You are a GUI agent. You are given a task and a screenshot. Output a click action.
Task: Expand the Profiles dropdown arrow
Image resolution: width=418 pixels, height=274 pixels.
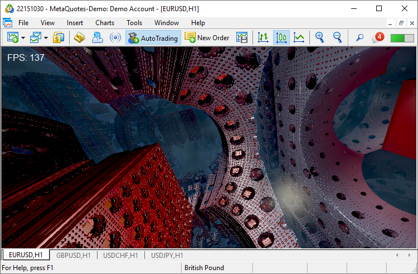coord(46,38)
